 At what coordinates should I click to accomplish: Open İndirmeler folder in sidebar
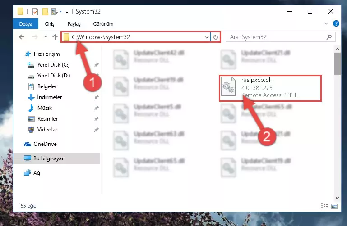(49, 97)
